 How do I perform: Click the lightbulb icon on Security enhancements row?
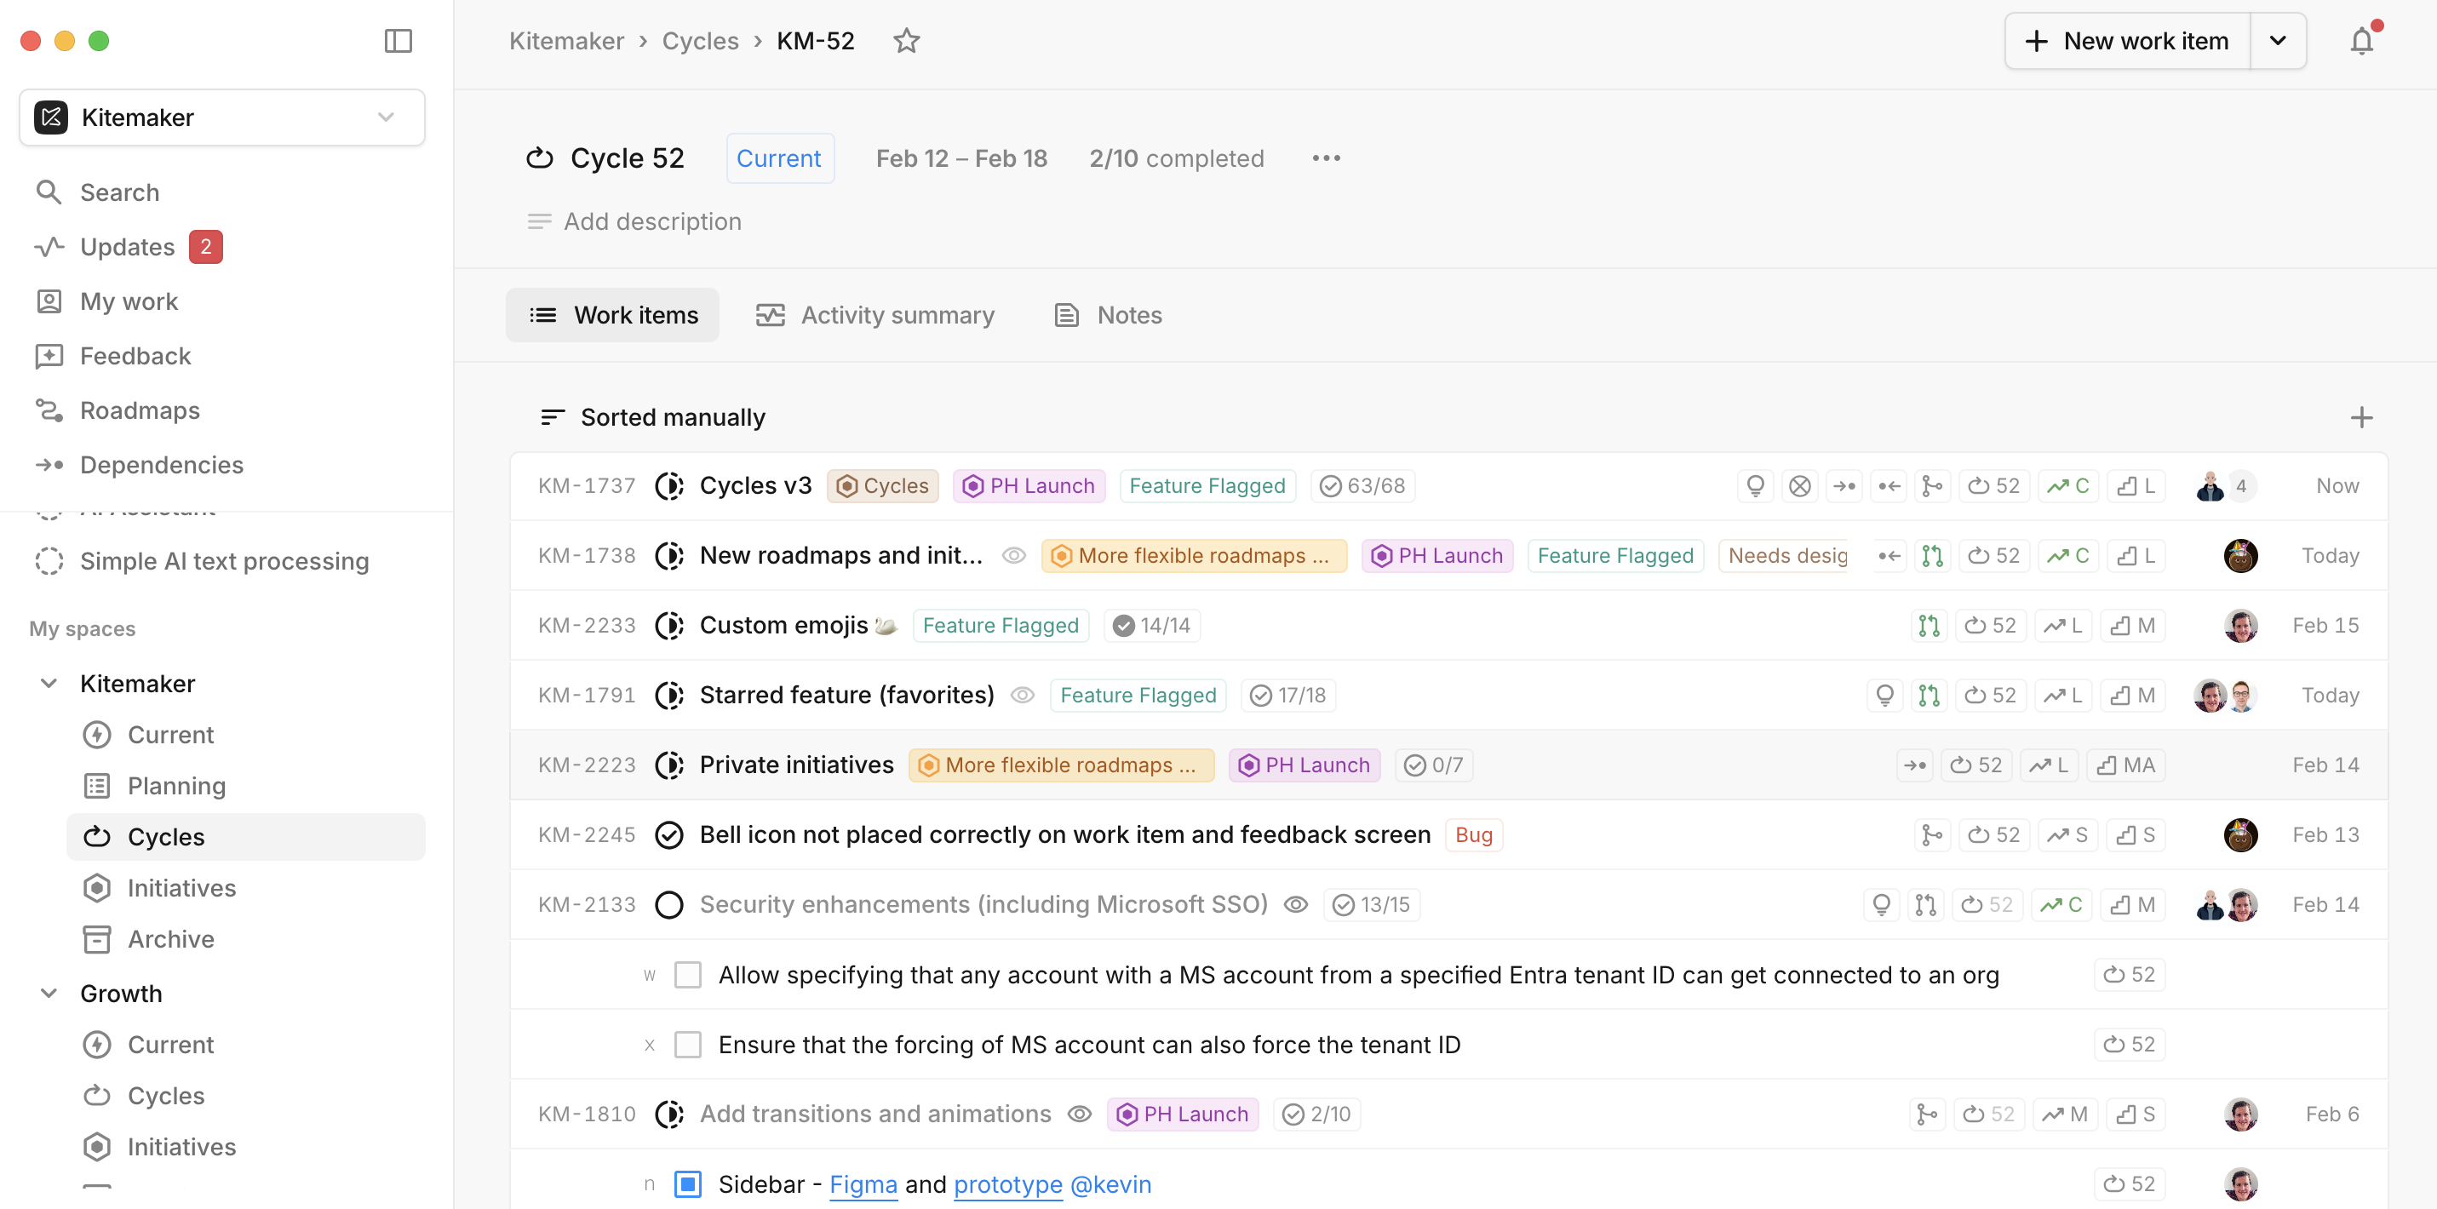tap(1882, 904)
